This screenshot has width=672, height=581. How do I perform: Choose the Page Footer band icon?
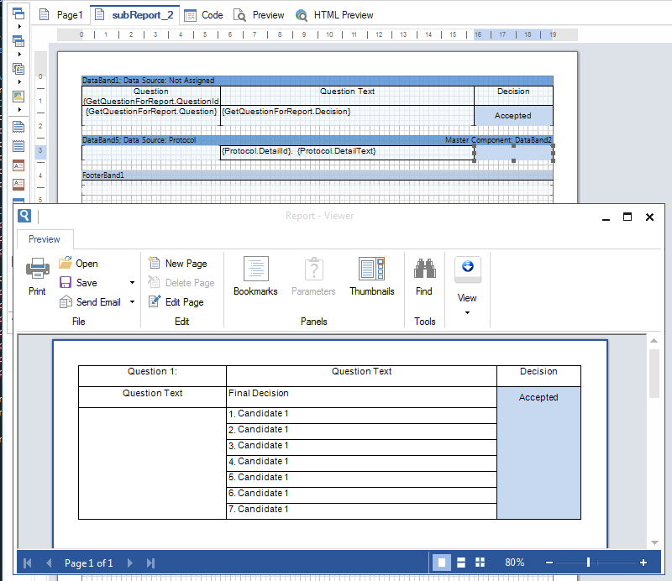click(x=18, y=184)
